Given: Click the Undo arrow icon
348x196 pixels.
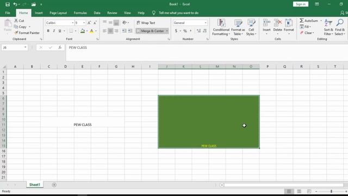Looking at the screenshot, I should (15, 4).
